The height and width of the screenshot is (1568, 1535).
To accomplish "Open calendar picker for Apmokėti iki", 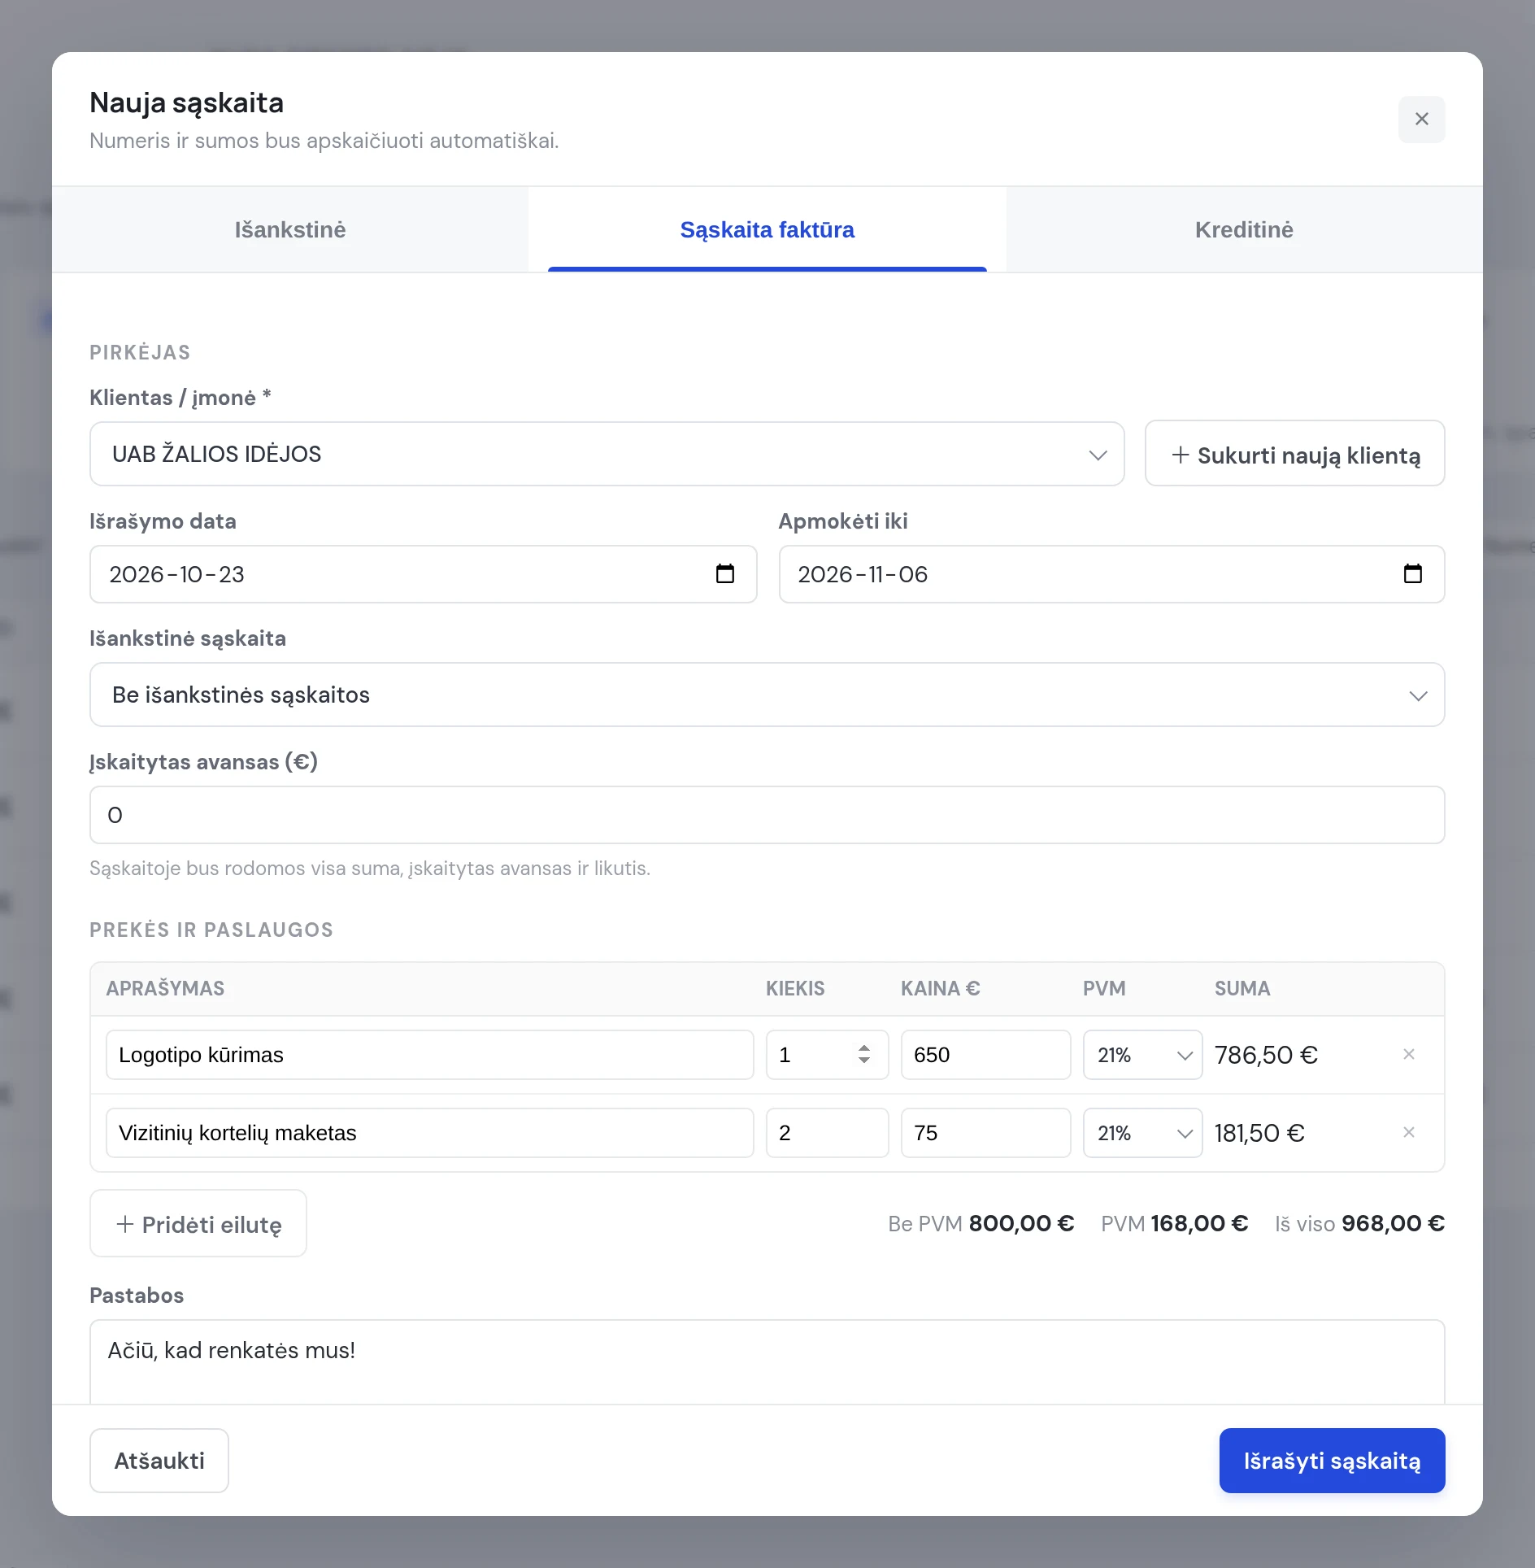I will click(x=1412, y=574).
